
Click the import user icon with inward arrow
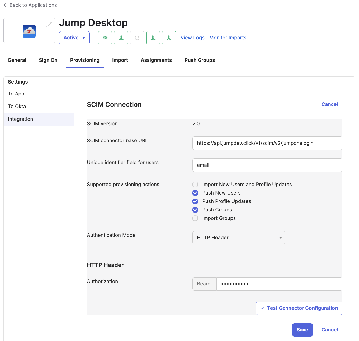(121, 38)
